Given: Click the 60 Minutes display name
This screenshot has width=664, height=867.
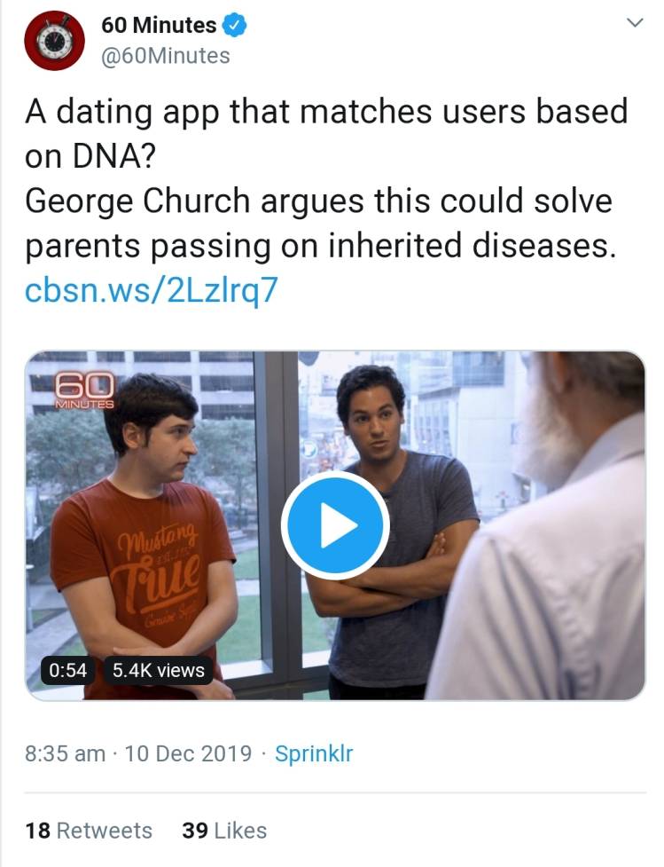Looking at the screenshot, I should tap(160, 27).
